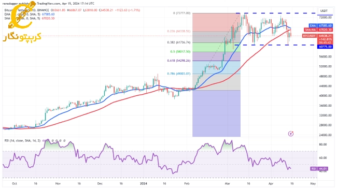
Task: Click the blue EMA price tag 67585.60
Action: 320,25
